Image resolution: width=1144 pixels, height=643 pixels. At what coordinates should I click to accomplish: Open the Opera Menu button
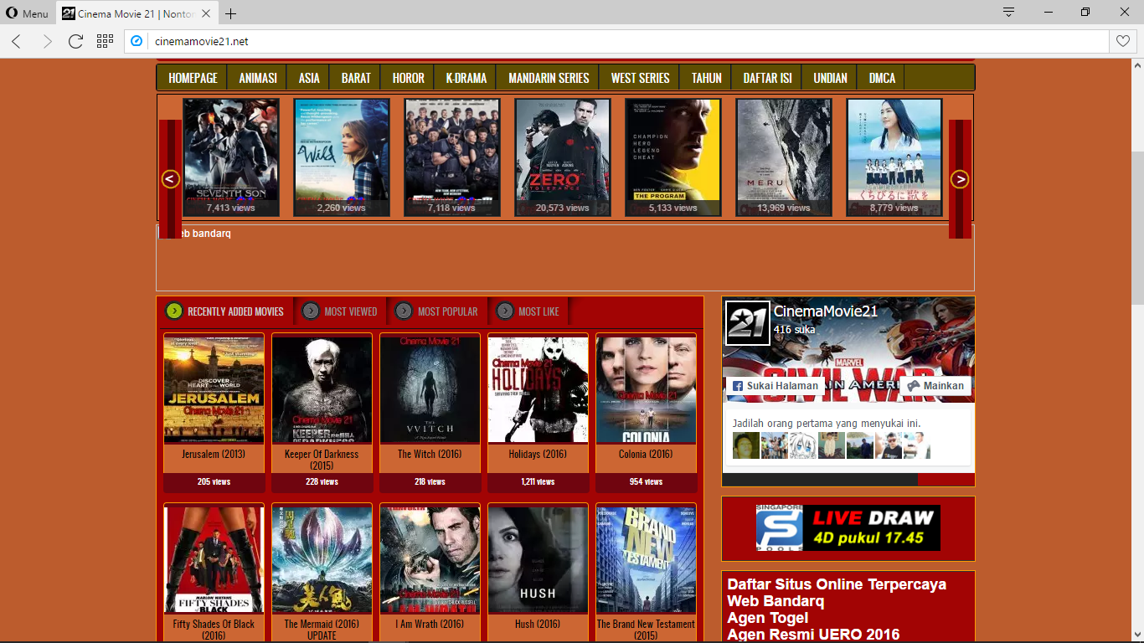click(27, 13)
